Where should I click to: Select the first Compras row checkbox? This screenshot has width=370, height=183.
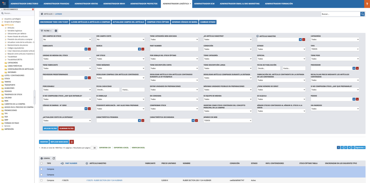(41, 169)
